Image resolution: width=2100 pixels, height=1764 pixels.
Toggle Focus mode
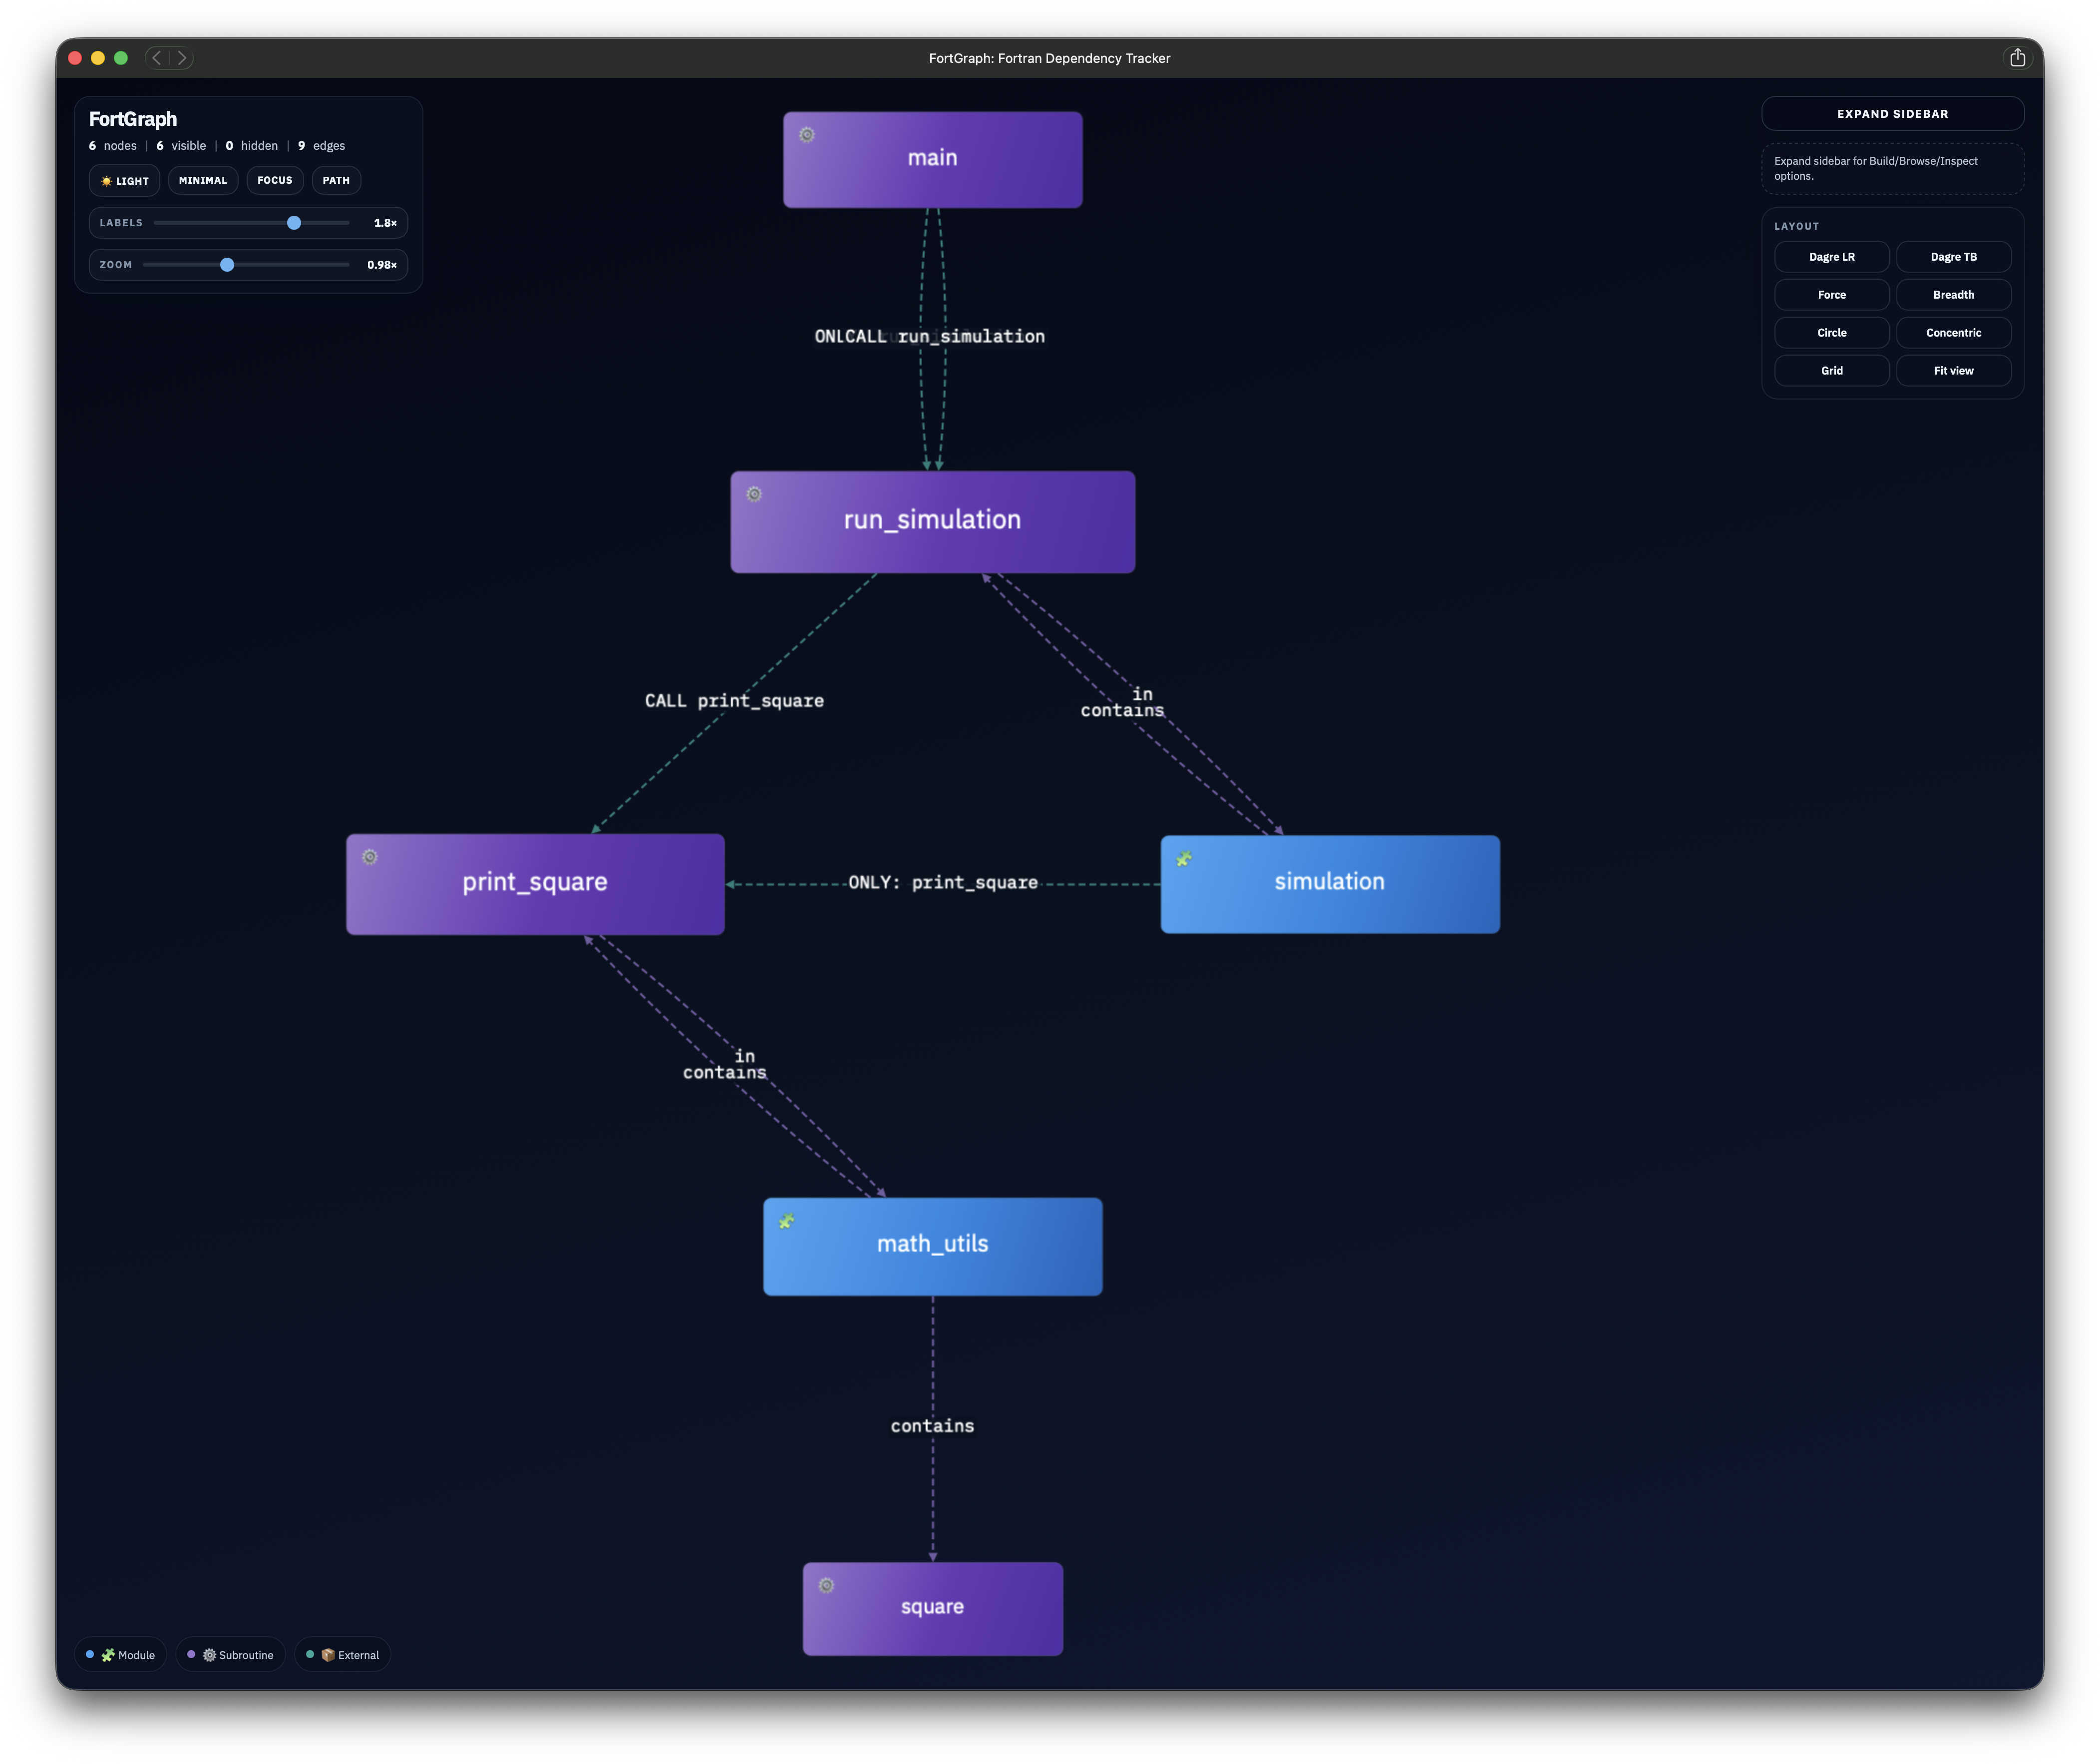point(275,180)
